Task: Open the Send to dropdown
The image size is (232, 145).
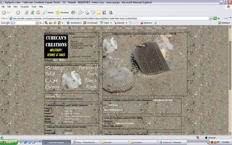Action: click(146, 23)
